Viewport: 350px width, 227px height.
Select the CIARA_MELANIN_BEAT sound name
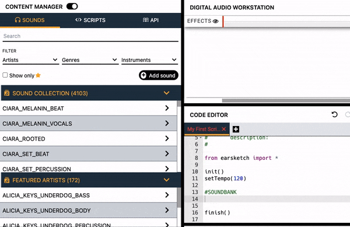tap(33, 109)
